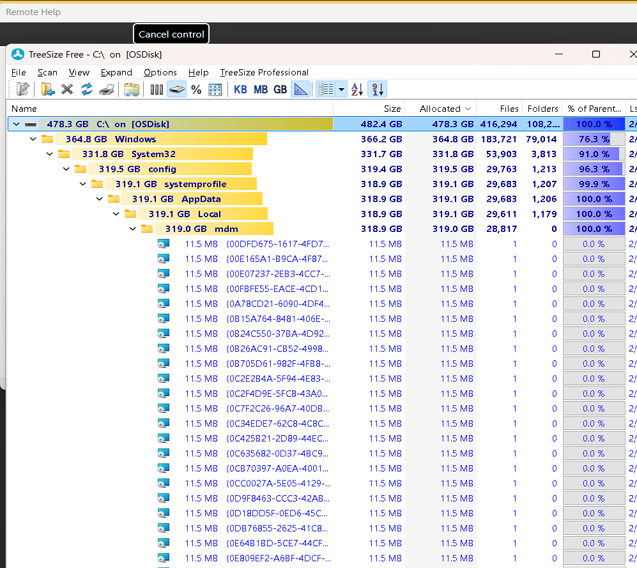Select the {00DFD675-1617-4FD7 file row
Screen dimensions: 637x568
click(278, 244)
